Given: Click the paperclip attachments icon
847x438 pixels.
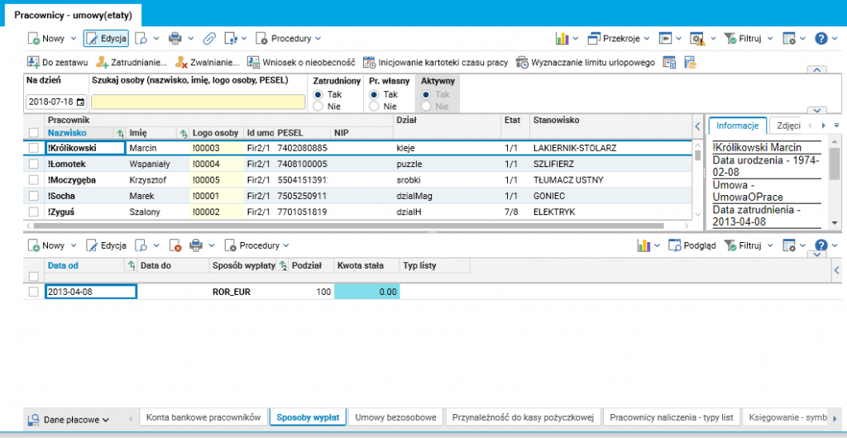Looking at the screenshot, I should pos(209,38).
